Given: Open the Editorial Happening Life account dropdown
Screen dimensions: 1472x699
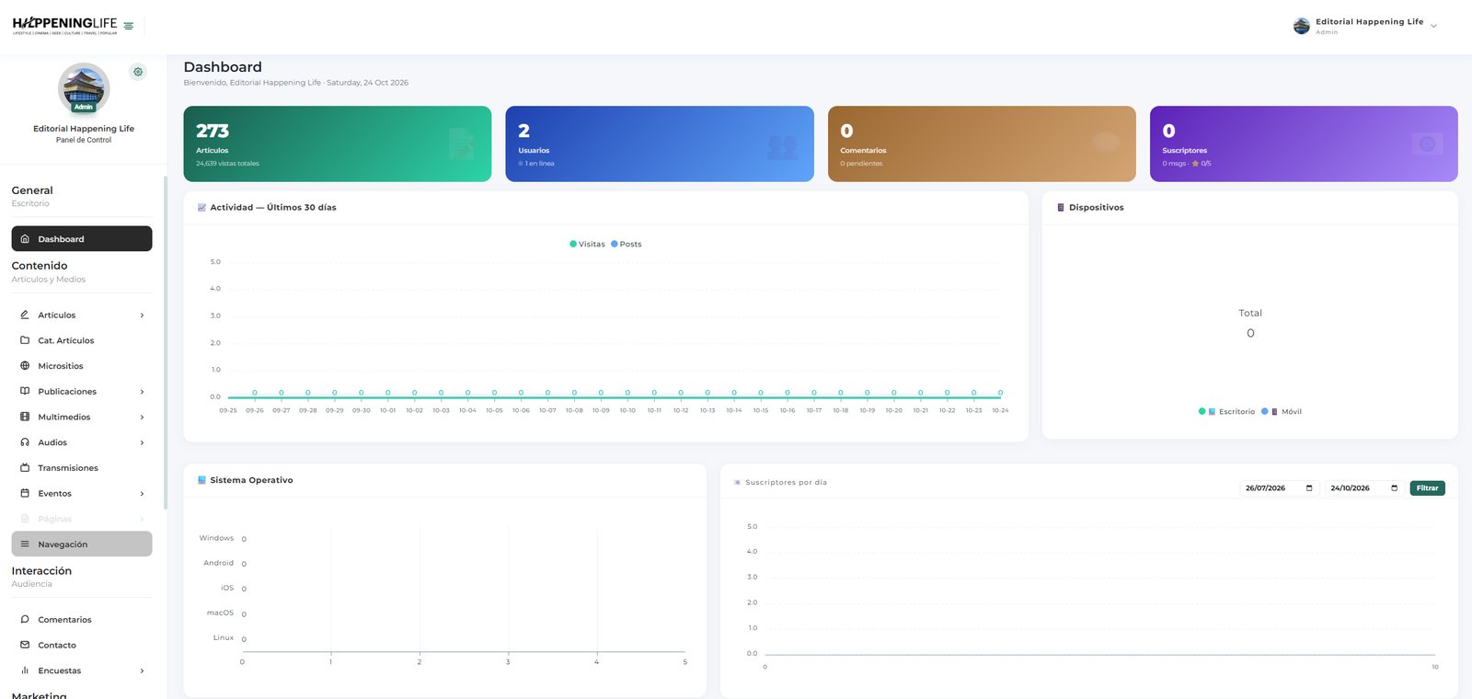Looking at the screenshot, I should click(x=1365, y=26).
